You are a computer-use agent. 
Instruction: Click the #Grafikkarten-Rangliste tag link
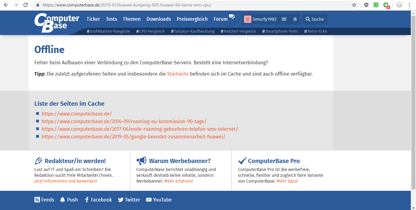tap(108, 31)
